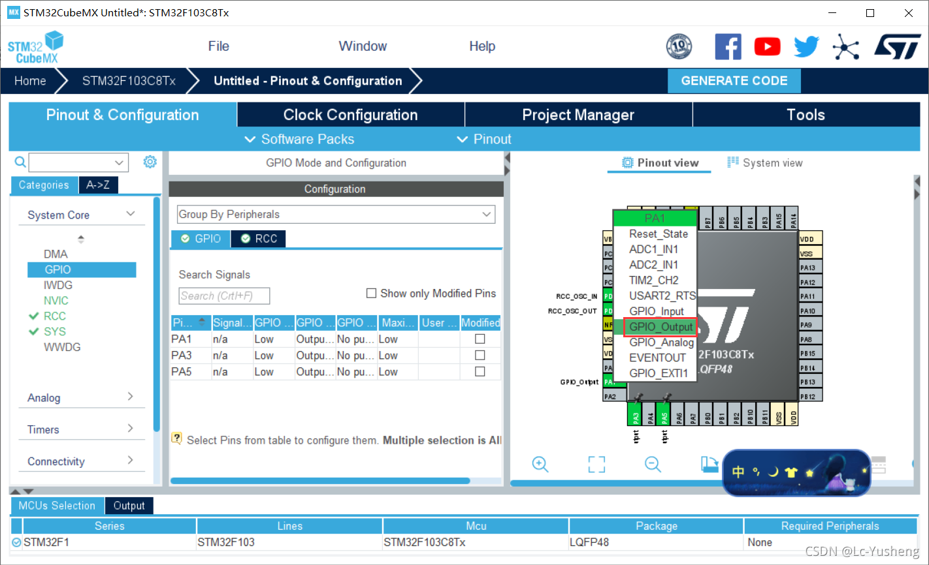Tick the Modified checkbox for PA5 row
The width and height of the screenshot is (929, 565).
pyautogui.click(x=480, y=372)
